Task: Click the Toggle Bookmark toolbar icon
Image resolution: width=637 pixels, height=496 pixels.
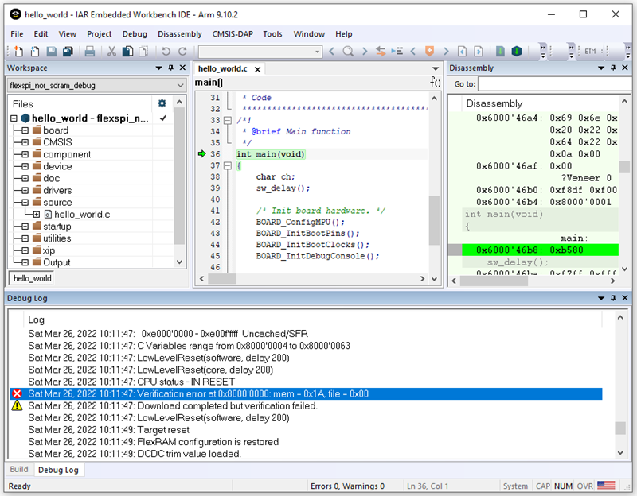Action: pyautogui.click(x=430, y=52)
